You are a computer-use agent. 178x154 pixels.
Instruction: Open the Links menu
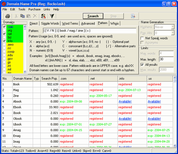pos(47,9)
